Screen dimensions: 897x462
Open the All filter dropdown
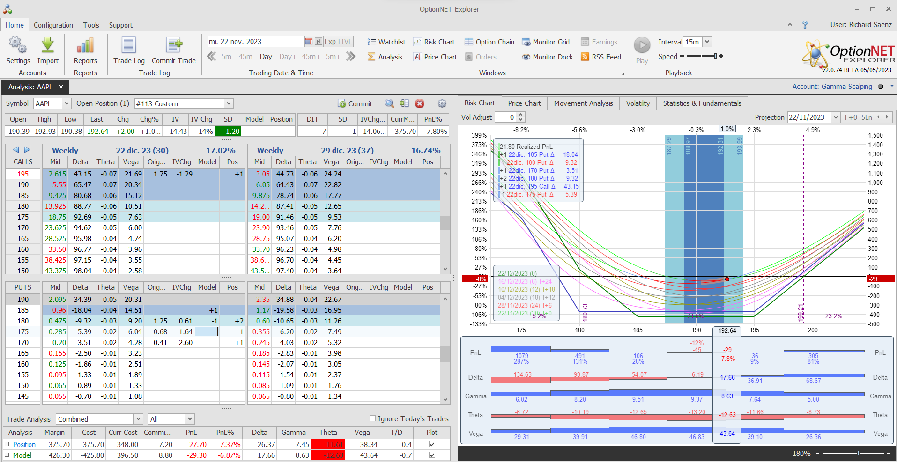(190, 419)
